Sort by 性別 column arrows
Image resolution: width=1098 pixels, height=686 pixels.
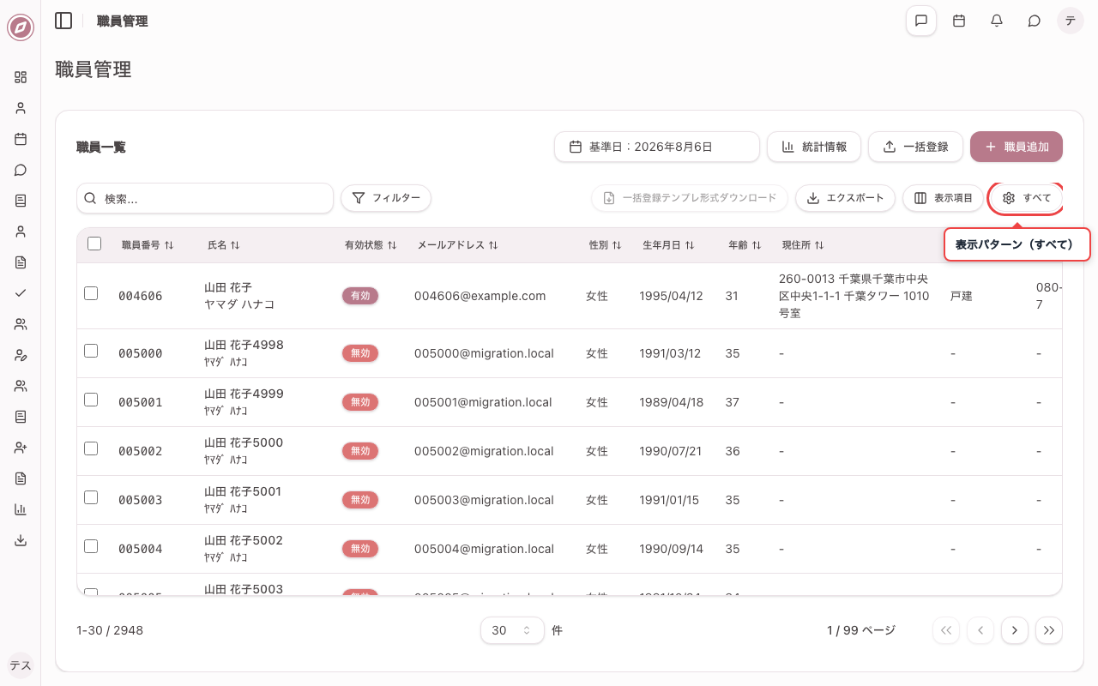pyautogui.click(x=617, y=245)
